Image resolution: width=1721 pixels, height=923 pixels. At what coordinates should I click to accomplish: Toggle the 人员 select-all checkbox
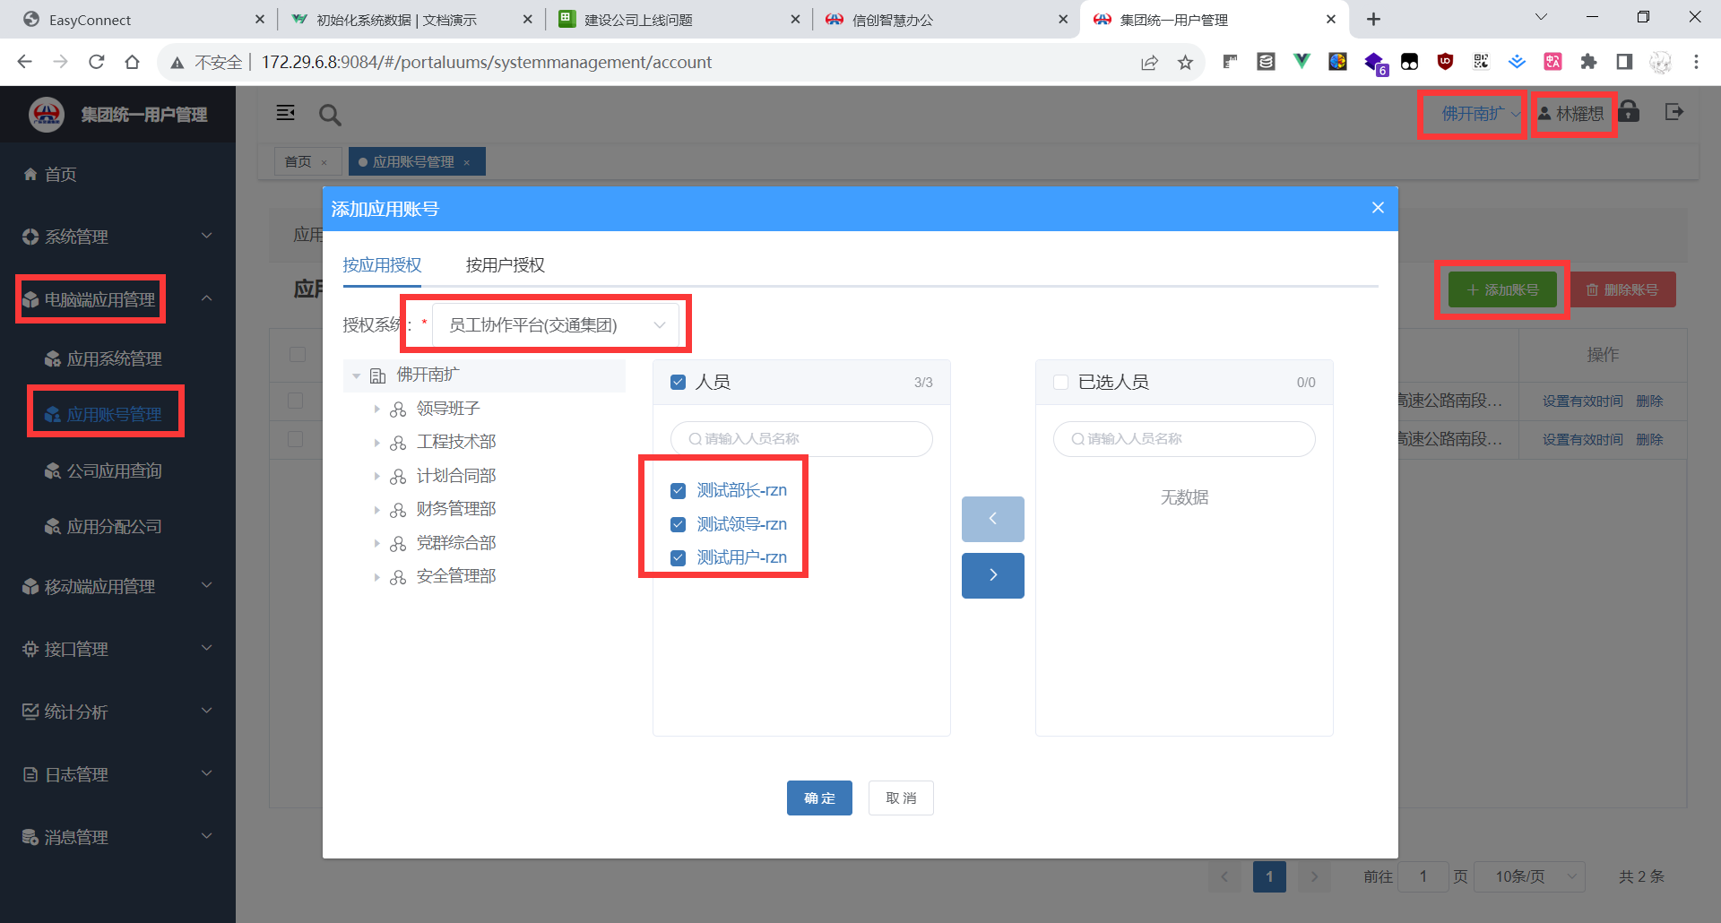tap(679, 383)
